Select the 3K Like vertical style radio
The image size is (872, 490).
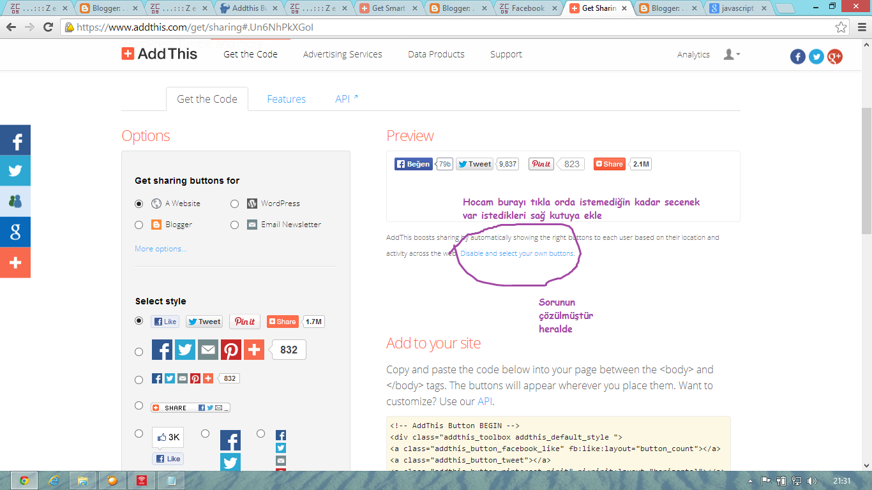[x=139, y=433]
